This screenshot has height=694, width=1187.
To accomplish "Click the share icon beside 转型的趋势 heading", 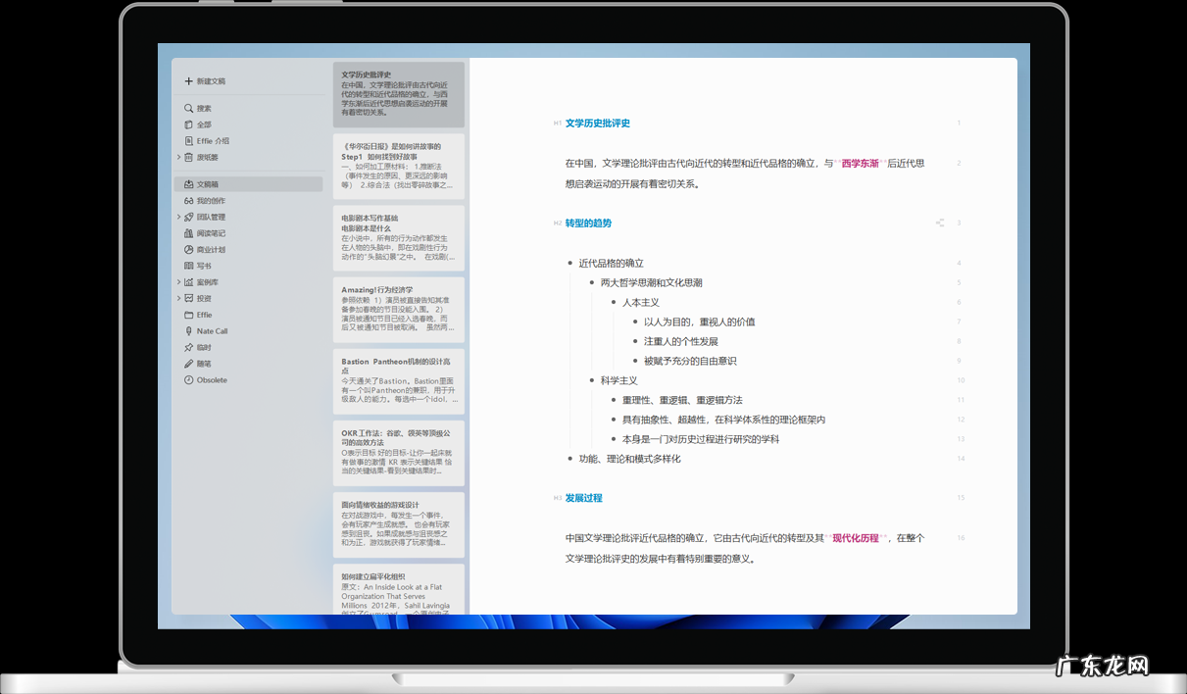I will point(939,223).
